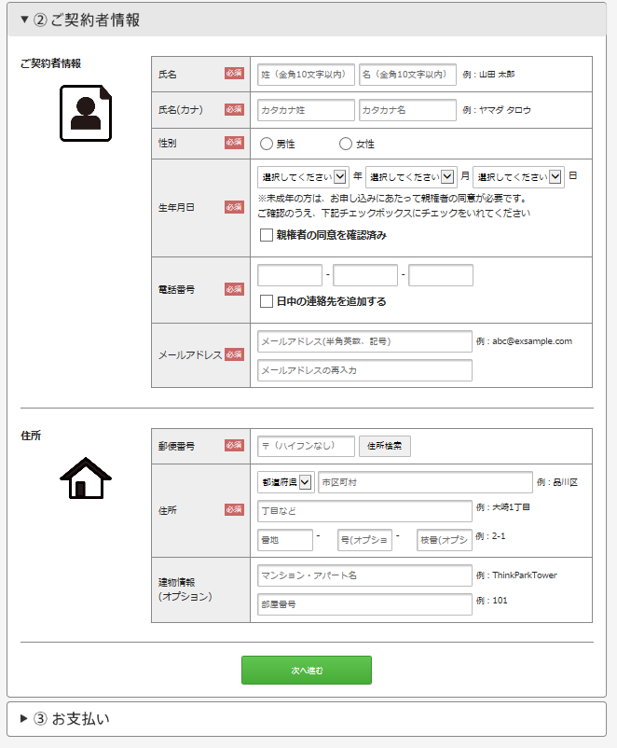This screenshot has width=617, height=748.
Task: Click the contractor profile document icon
Action: tap(86, 113)
